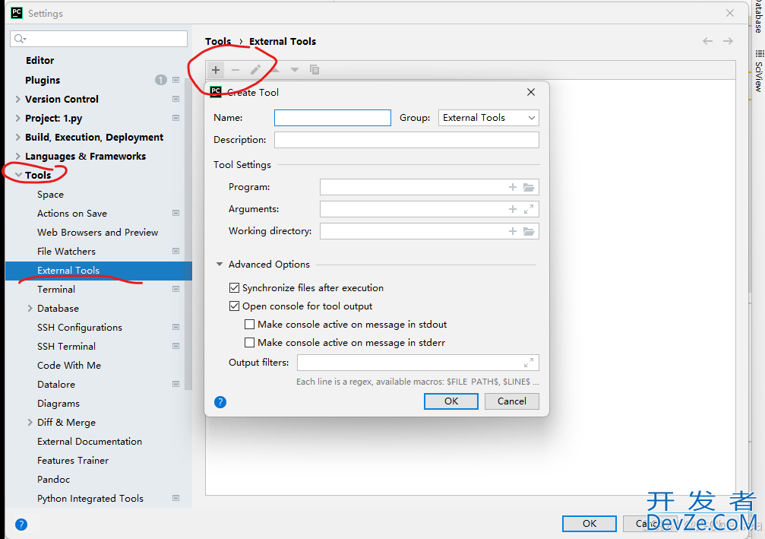765x539 pixels.
Task: Move tool down with the down arrow
Action: [x=295, y=70]
